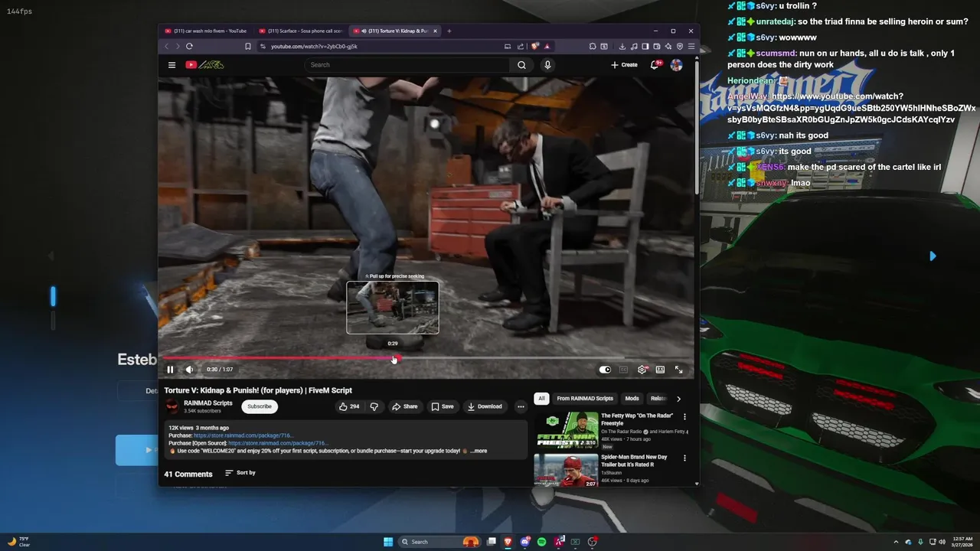This screenshot has width=980, height=551.
Task: Open the player settings gear
Action: pos(642,370)
